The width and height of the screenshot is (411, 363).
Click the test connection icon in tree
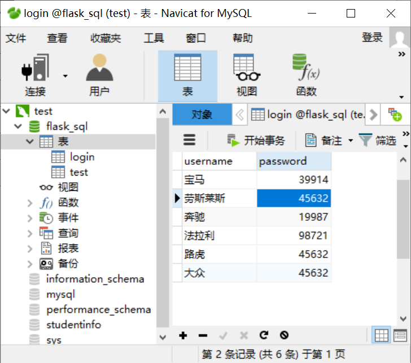(x=23, y=111)
